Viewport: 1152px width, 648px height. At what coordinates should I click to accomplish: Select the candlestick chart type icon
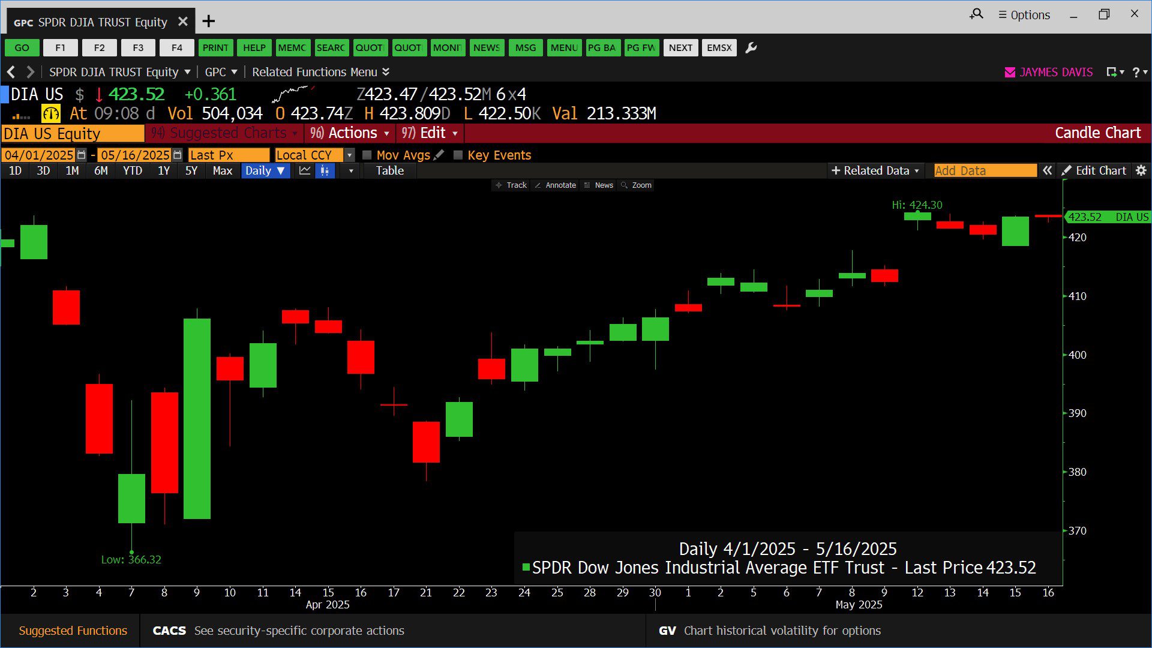point(325,171)
